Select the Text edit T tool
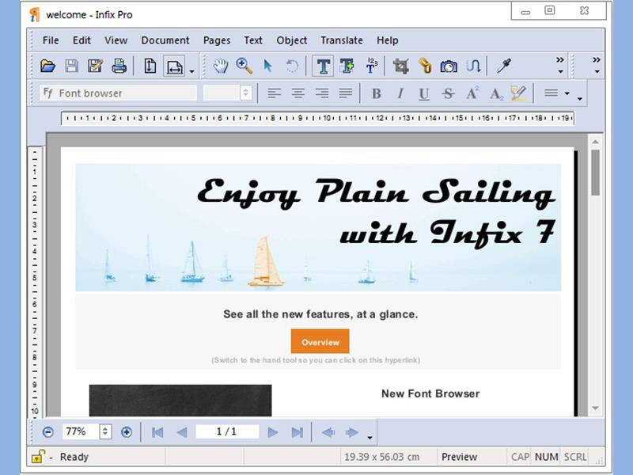 (x=323, y=66)
